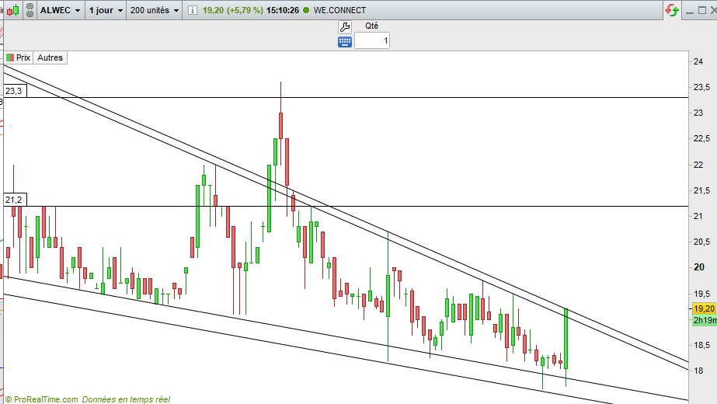Image resolution: width=717 pixels, height=404 pixels.
Task: Open the 200 unités dropdown
Action: click(154, 10)
